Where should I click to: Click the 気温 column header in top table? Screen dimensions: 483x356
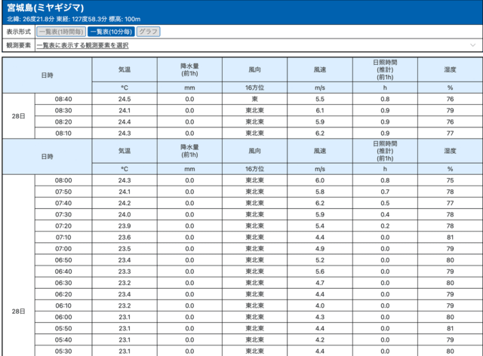click(125, 69)
